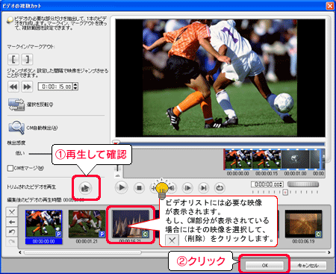Undo with the curved arrow button
Screen dimensions: 336x274
coord(12,232)
